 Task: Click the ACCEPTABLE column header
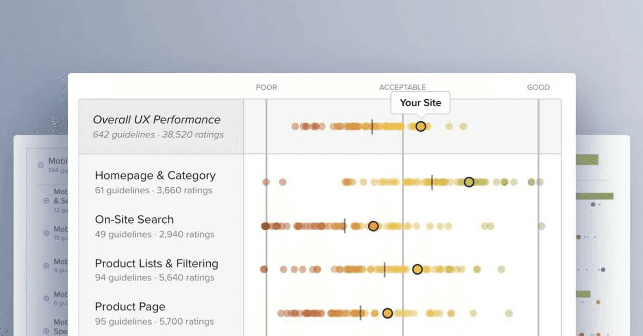click(402, 87)
